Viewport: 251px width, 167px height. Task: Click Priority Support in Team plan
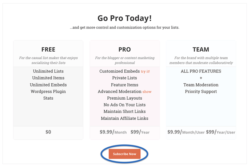[201, 91]
